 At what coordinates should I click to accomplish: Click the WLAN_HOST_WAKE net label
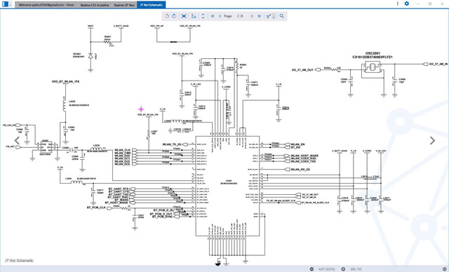click(x=304, y=156)
